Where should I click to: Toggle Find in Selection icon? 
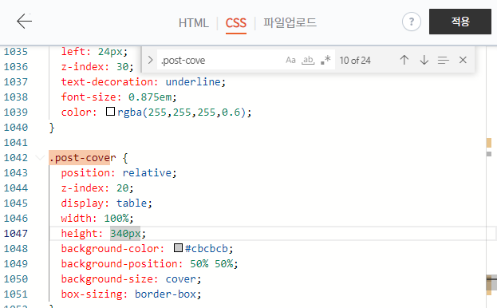pyautogui.click(x=443, y=60)
